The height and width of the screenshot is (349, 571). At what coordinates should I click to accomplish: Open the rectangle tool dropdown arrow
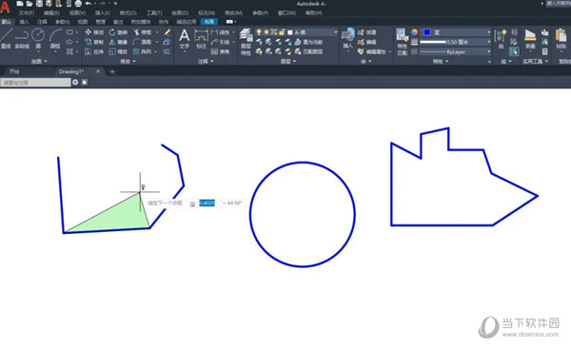[x=77, y=32]
